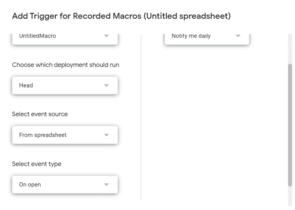Click the chevron on the Head deployment selector

coord(106,85)
